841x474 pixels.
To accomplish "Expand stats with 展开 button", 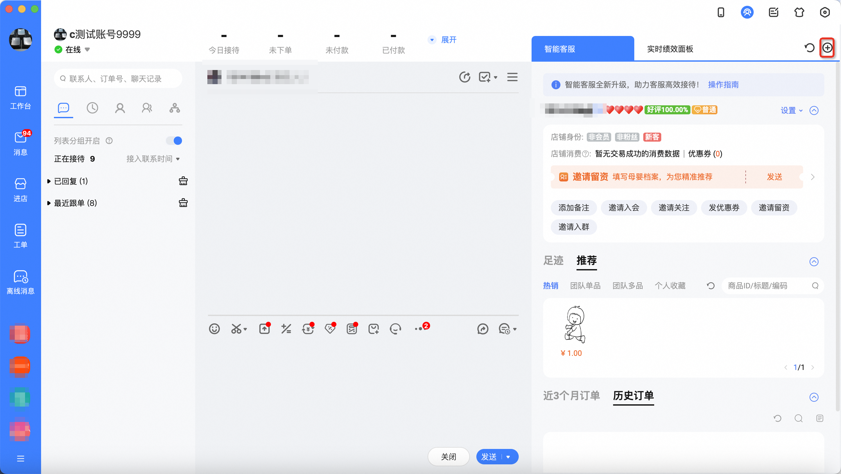I will point(442,40).
